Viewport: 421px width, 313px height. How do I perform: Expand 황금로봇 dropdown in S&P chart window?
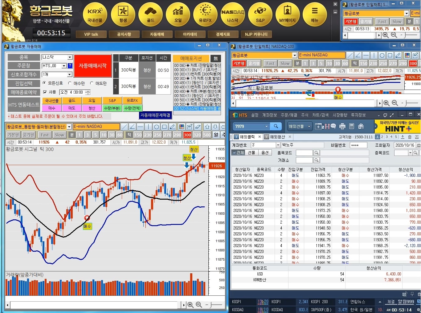(x=407, y=13)
